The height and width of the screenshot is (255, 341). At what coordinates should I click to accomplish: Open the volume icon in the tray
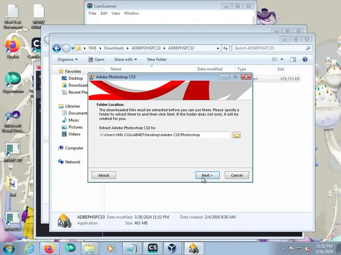[307, 249]
